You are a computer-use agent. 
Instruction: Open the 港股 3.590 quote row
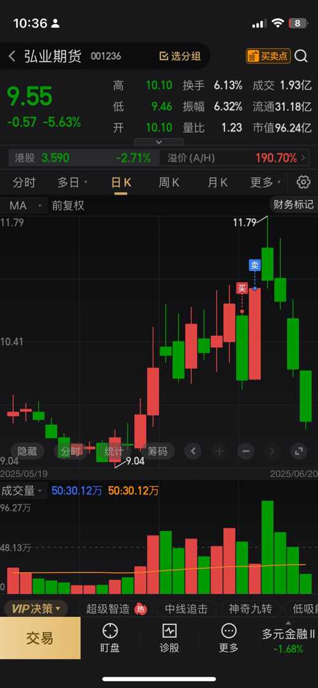pyautogui.click(x=83, y=158)
